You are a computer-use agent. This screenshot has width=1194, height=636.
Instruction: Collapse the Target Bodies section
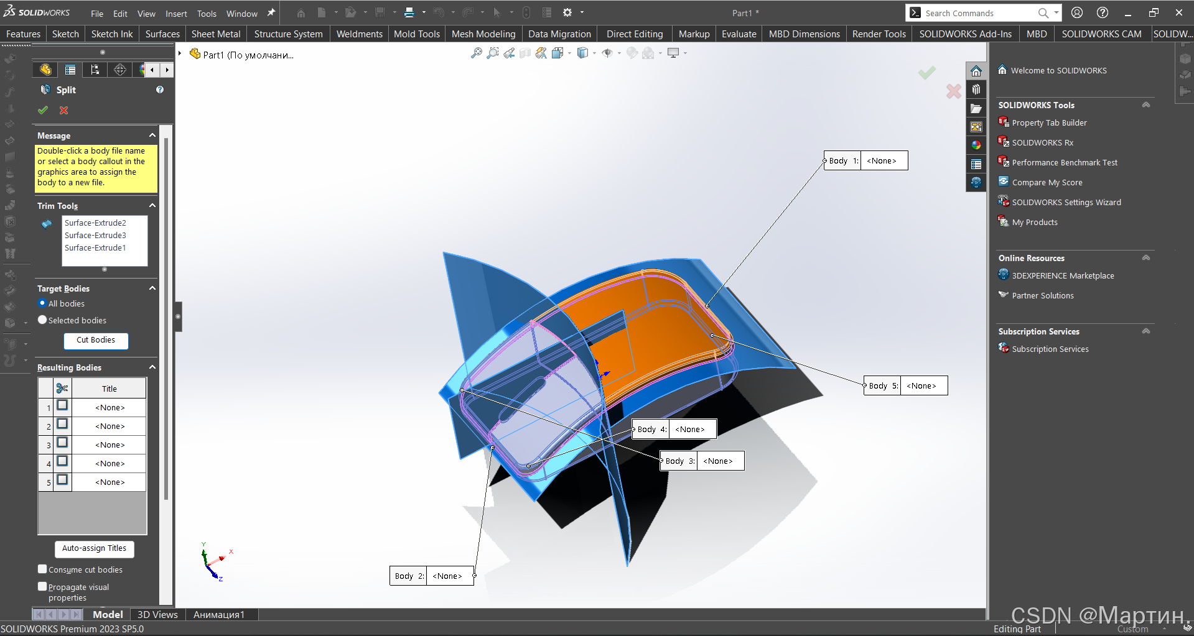pyautogui.click(x=152, y=288)
